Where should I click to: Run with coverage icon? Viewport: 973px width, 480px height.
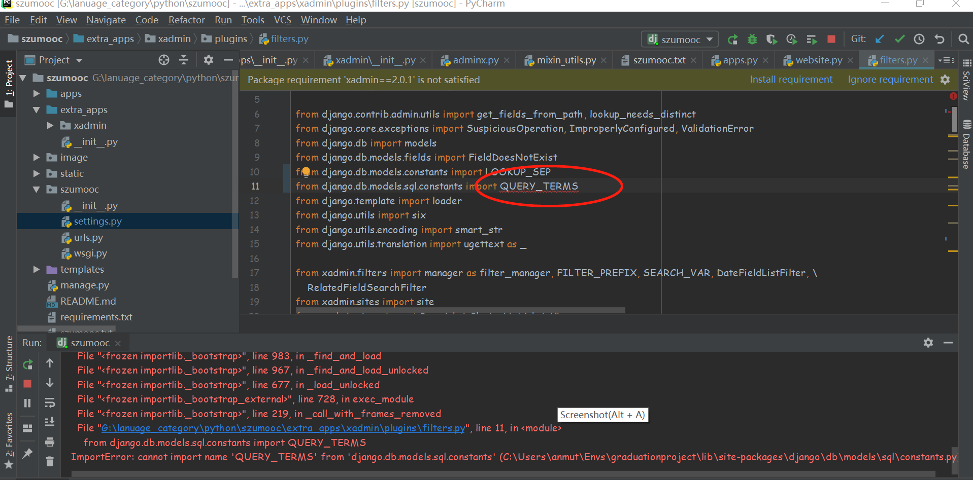(771, 40)
